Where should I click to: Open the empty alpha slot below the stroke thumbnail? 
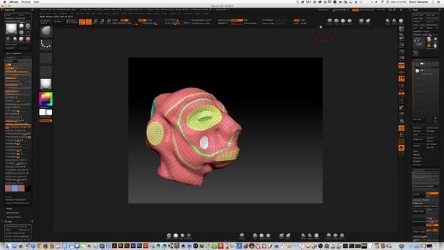[x=46, y=58]
